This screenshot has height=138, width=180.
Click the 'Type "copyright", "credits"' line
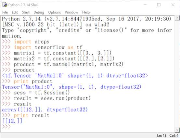coord(87,30)
